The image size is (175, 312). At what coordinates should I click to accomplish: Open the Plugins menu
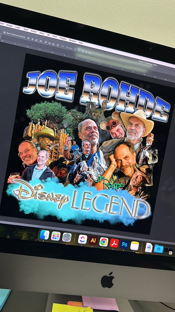63,38
